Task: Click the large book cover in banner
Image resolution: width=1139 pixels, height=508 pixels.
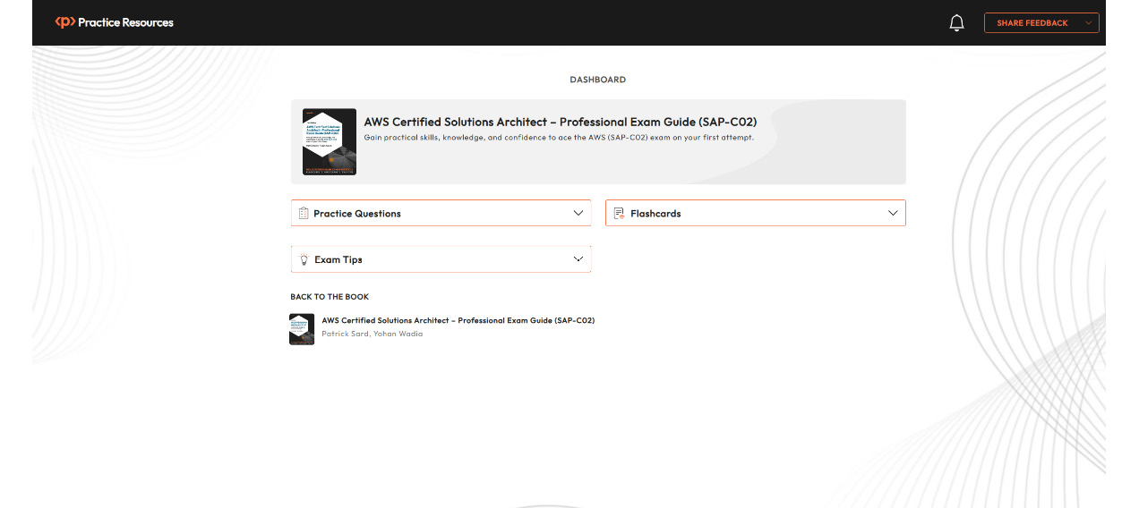Action: tap(330, 142)
